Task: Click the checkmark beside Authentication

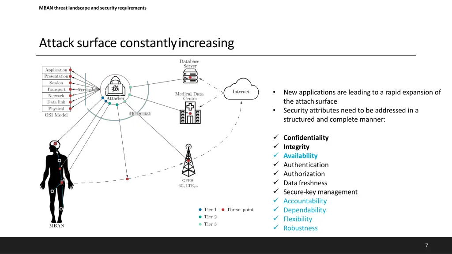Action: pyautogui.click(x=276, y=164)
